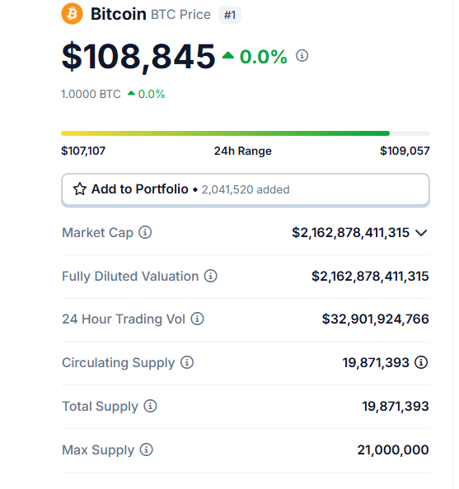Image resolution: width=459 pixels, height=489 pixels.
Task: Click the Fully Diluted Valuation label
Action: point(130,277)
